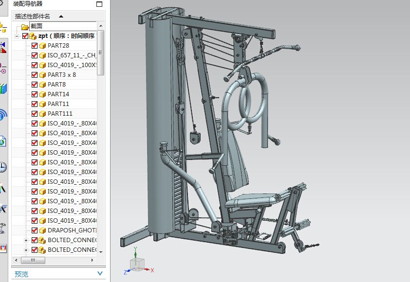The image size is (410, 282).
Task: Hide the PART3 x 8 component via checkbox
Action: coord(35,75)
